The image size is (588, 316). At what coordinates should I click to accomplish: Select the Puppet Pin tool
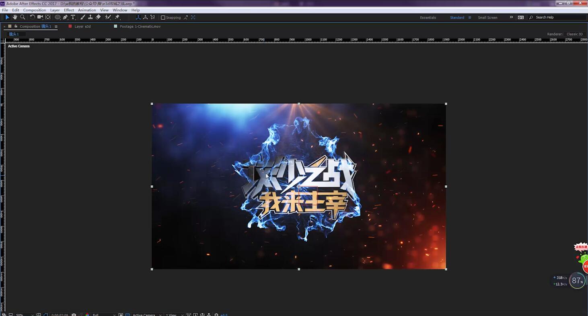pos(117,17)
